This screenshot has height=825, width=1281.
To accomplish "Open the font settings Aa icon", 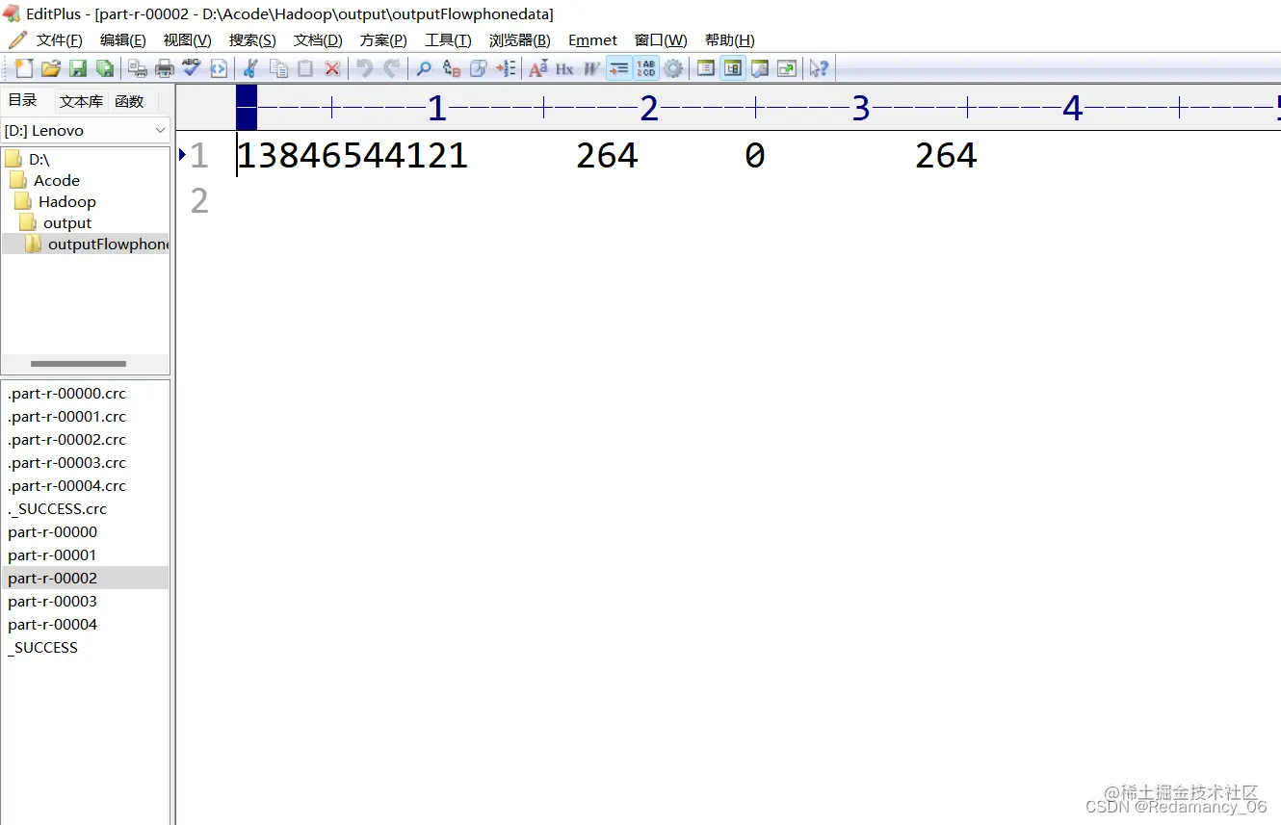I will pos(538,68).
